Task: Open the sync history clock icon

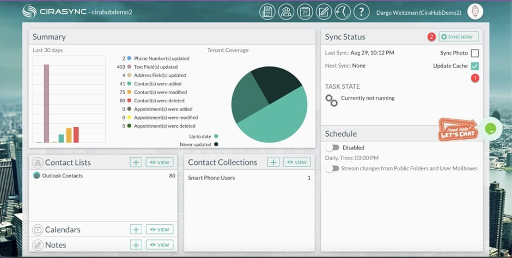Action: pos(343,12)
